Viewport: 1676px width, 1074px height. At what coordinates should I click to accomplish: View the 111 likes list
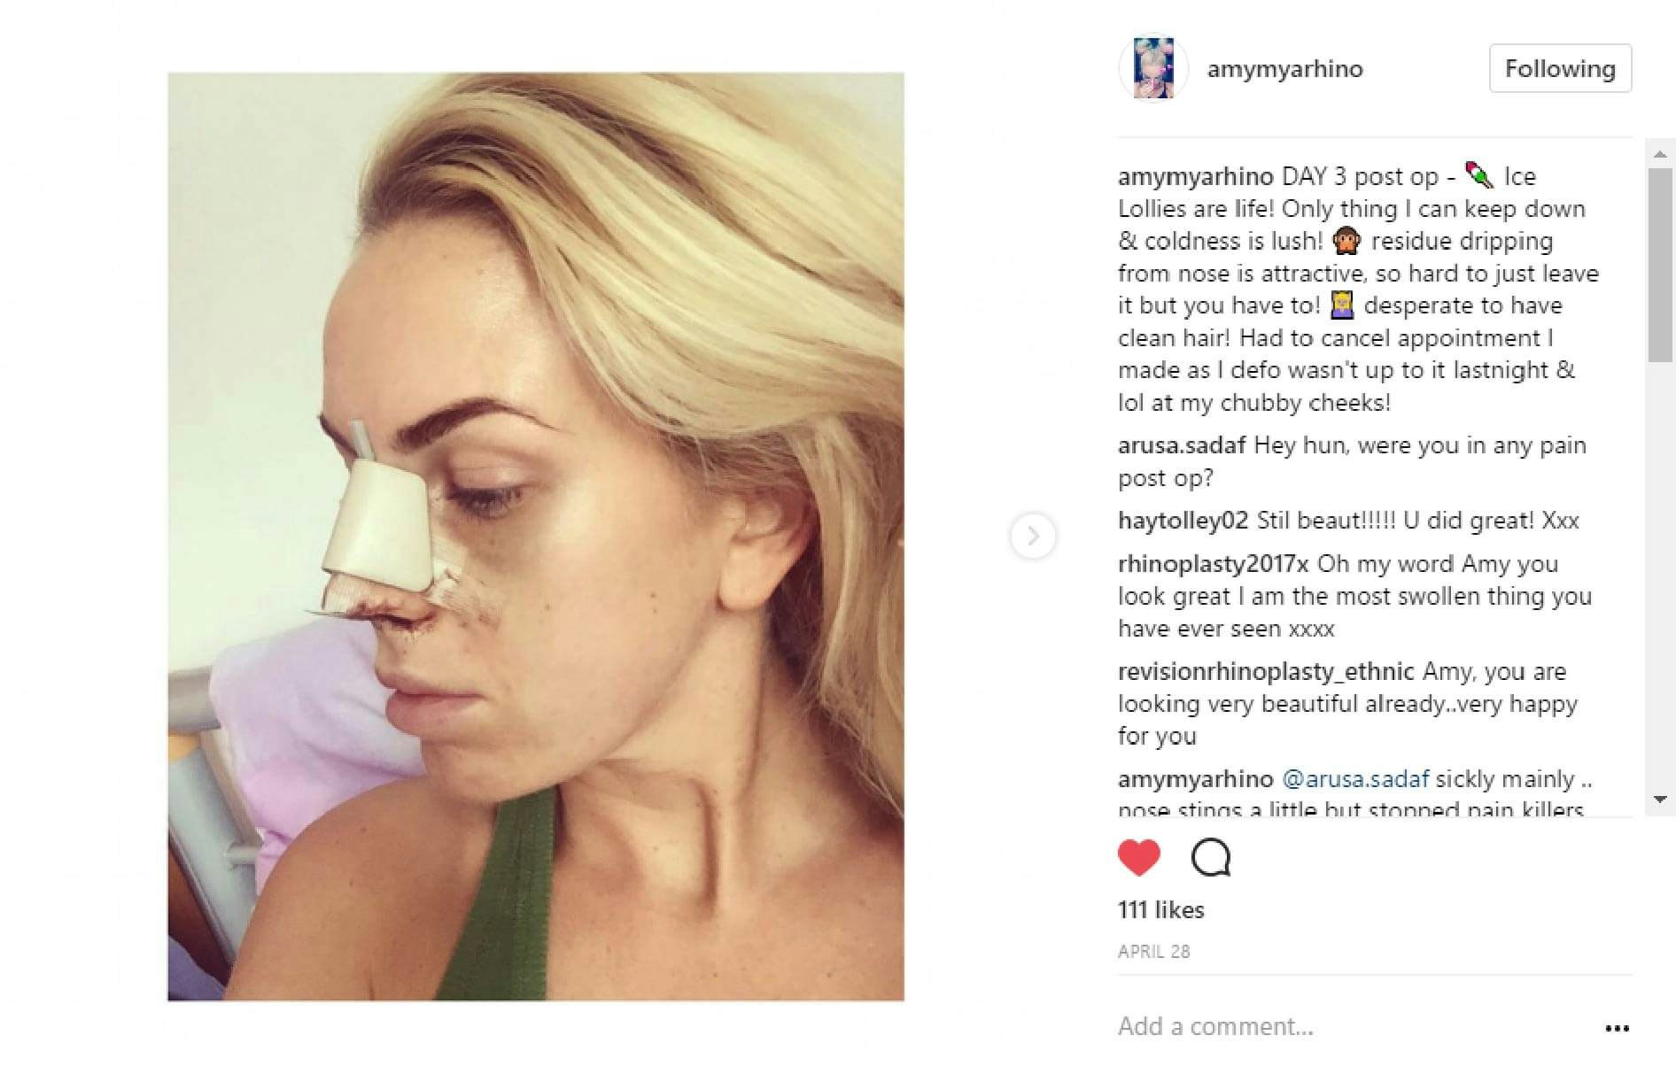(1160, 910)
